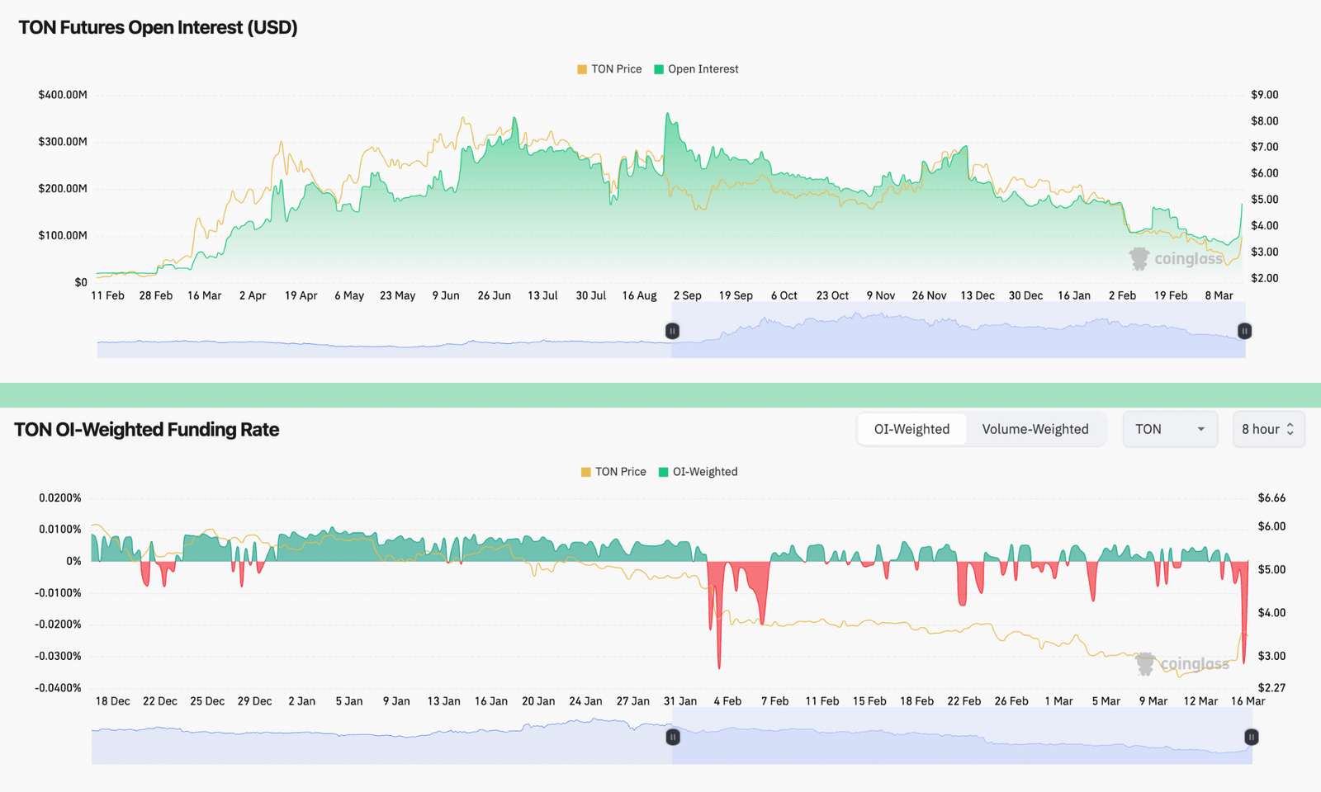
Task: Click the TON dropdown caret arrow
Action: coord(1201,429)
